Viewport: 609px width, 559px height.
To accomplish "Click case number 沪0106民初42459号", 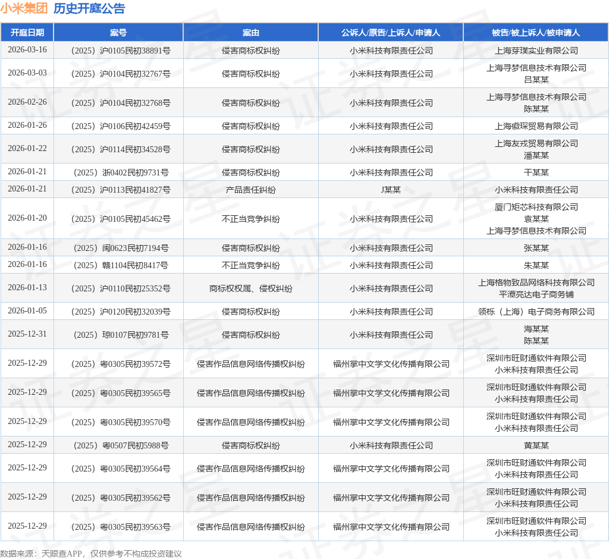I will (135, 126).
